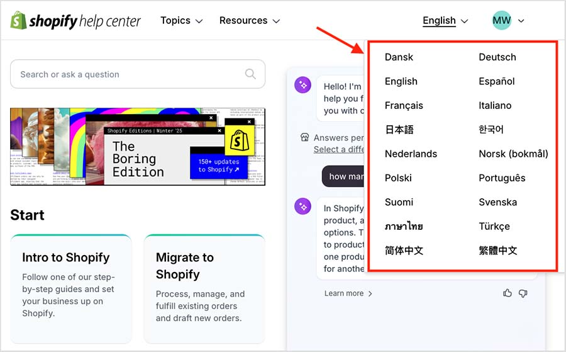
Task: Select 繁體中文 language
Action: click(498, 251)
